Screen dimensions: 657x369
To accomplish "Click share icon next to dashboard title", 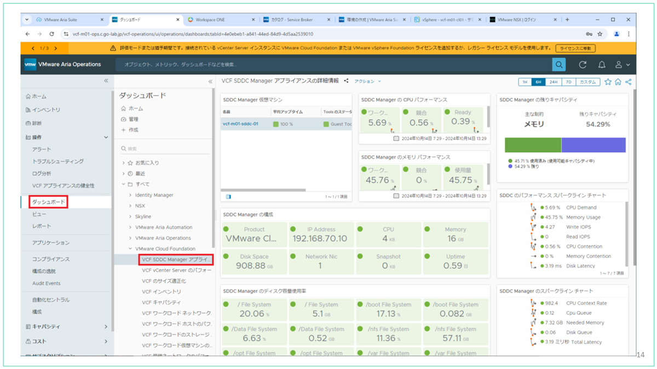I will point(346,81).
